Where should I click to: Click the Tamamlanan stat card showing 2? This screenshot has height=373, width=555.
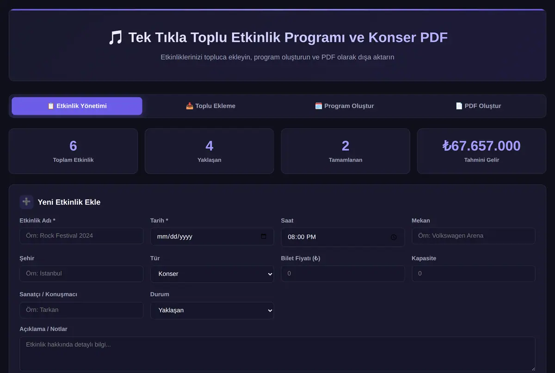pyautogui.click(x=345, y=151)
